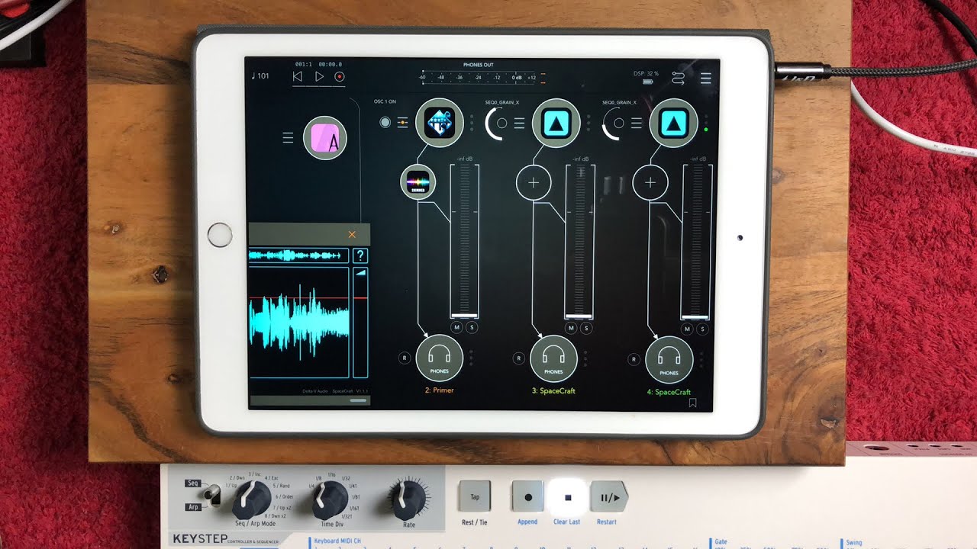Image resolution: width=977 pixels, height=549 pixels.
Task: Open Phones output of Primer channel
Action: pyautogui.click(x=440, y=358)
